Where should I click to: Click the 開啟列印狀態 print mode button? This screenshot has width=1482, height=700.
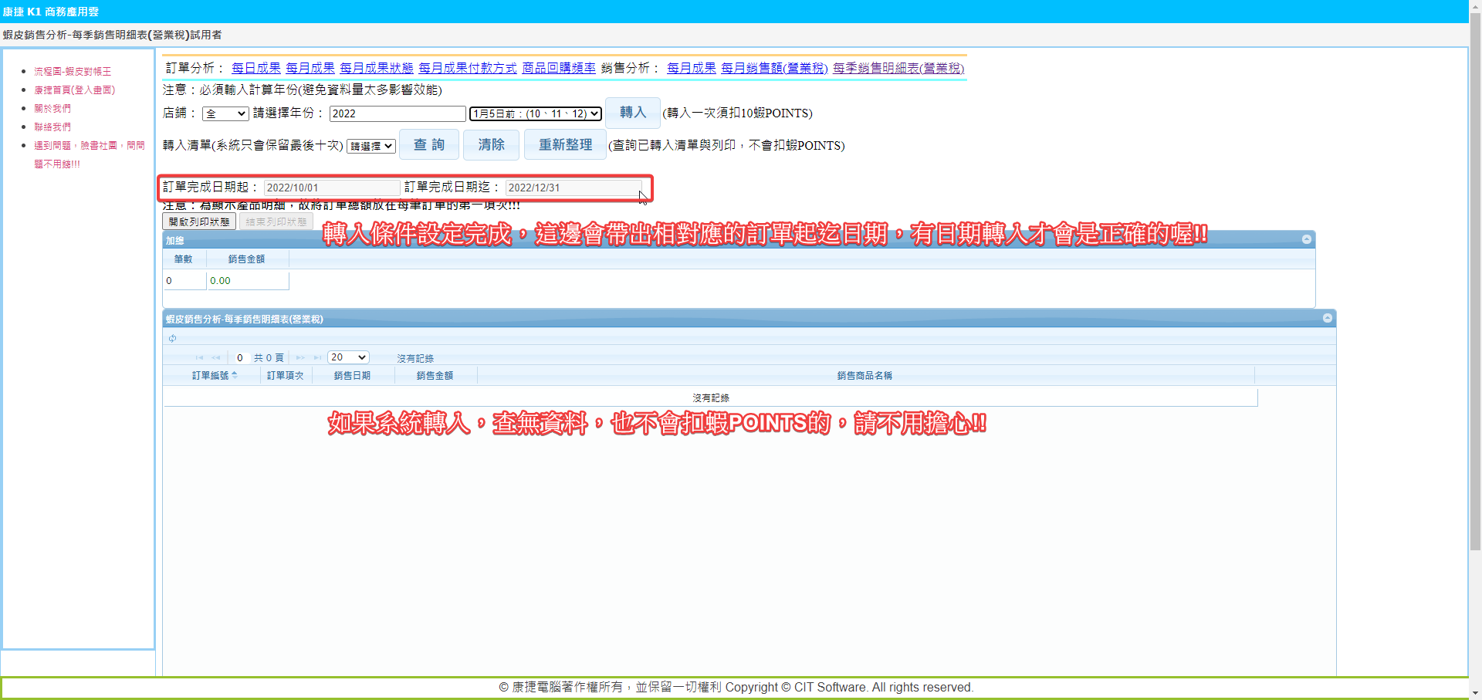click(199, 221)
